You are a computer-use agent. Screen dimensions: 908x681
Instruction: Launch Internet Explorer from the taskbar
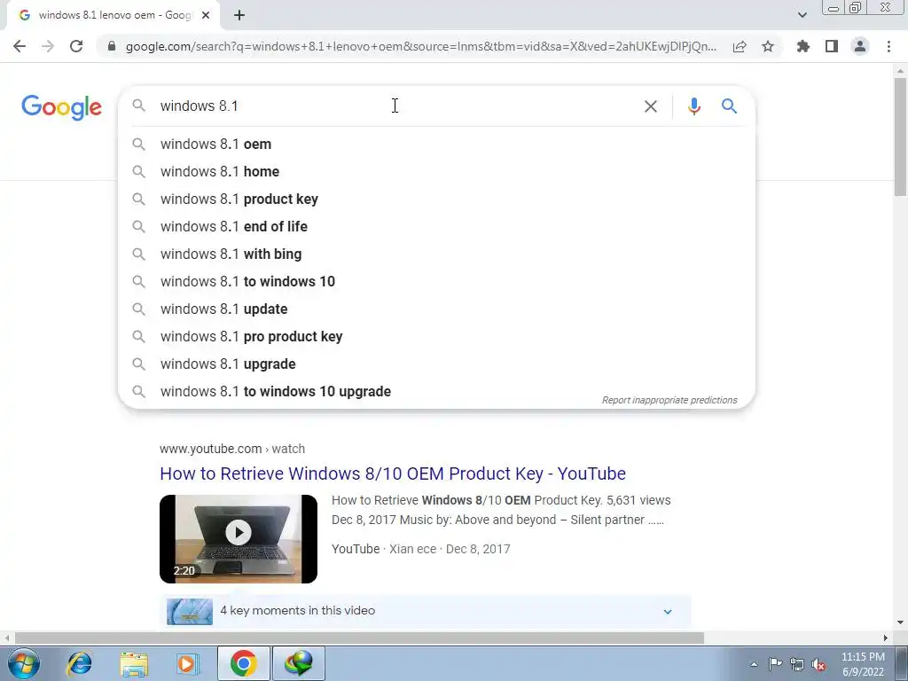[x=79, y=663]
